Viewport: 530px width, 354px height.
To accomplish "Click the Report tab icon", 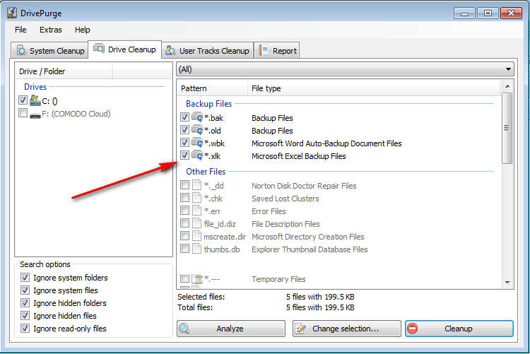I will (264, 50).
